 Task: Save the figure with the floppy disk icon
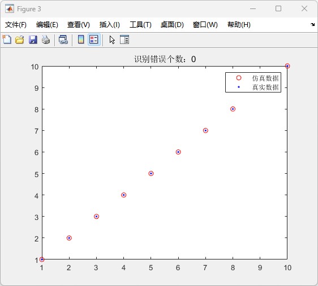pyautogui.click(x=33, y=39)
